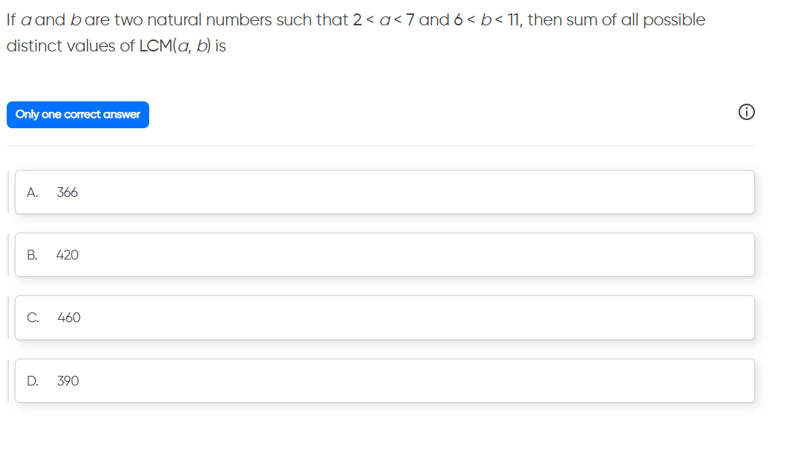Click the LCM(a, b) phrase in the question
The image size is (790, 472).
[x=173, y=45]
